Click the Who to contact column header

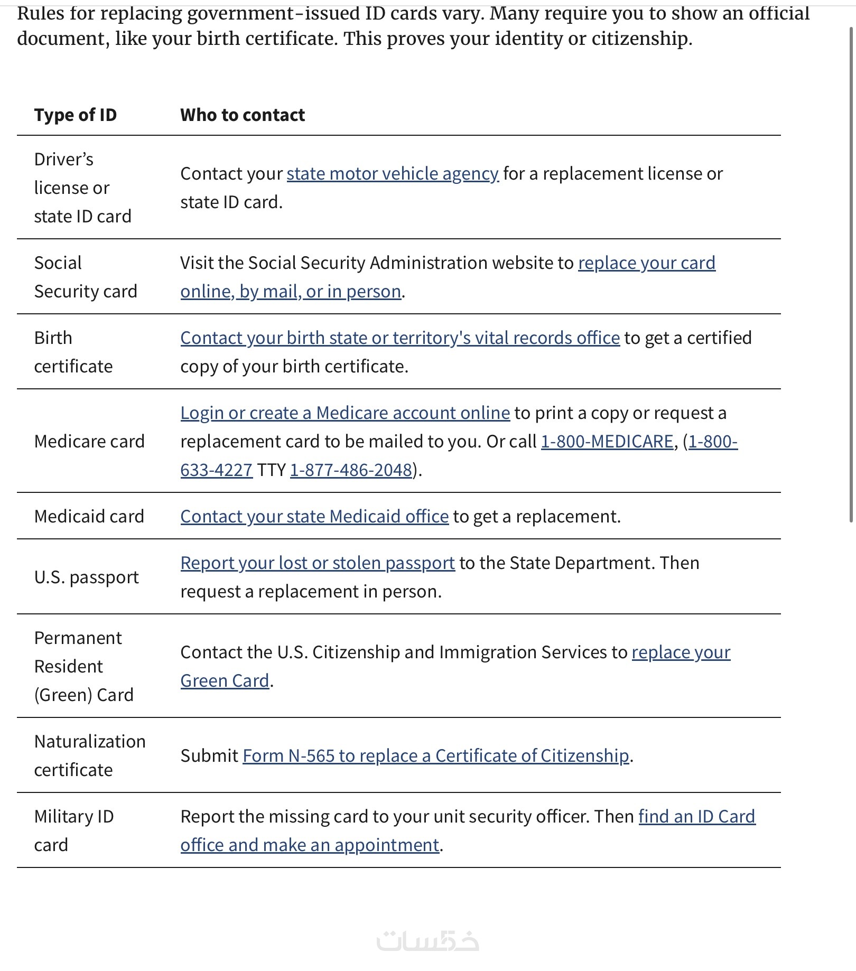click(x=242, y=115)
